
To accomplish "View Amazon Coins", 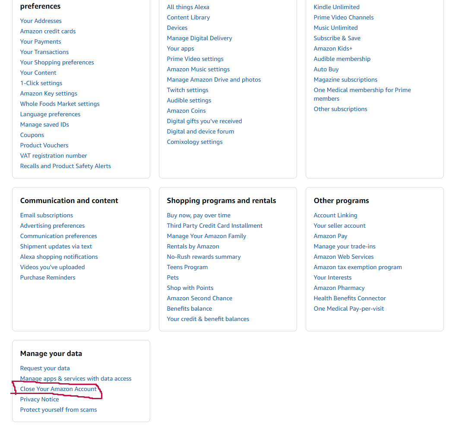I will (186, 111).
